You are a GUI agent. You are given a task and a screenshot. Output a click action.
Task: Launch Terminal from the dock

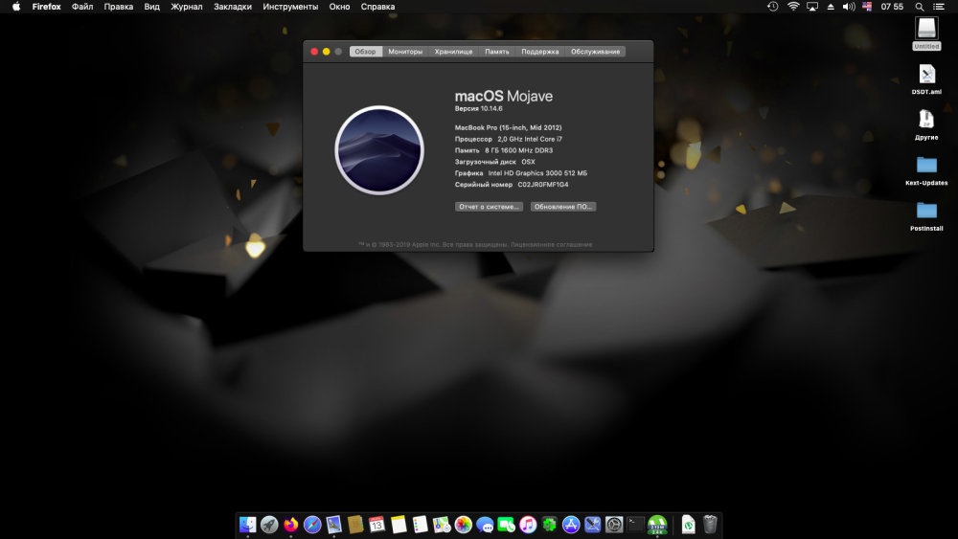pyautogui.click(x=635, y=525)
